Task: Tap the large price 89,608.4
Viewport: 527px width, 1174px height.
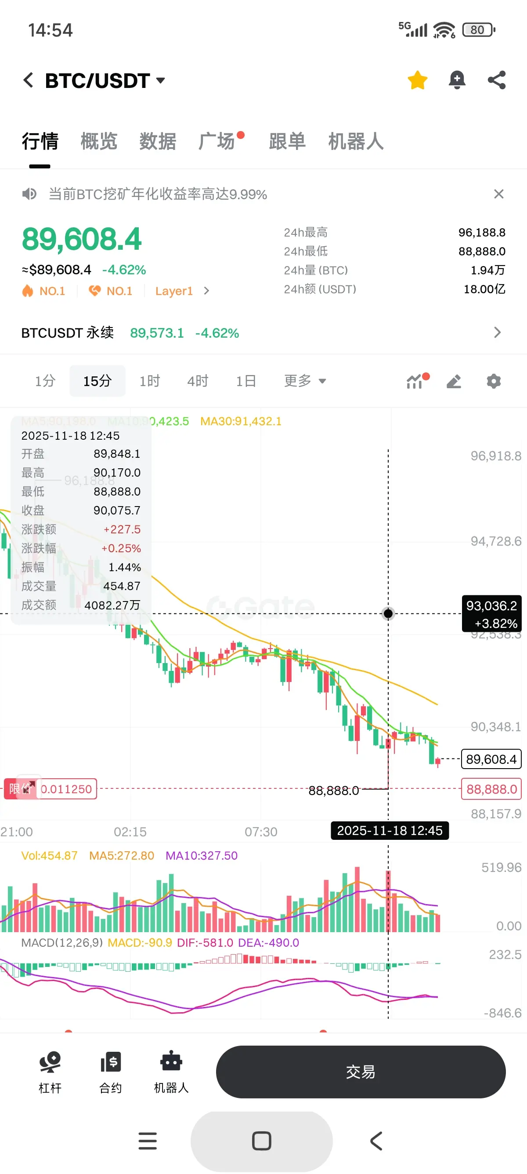Action: [x=82, y=239]
